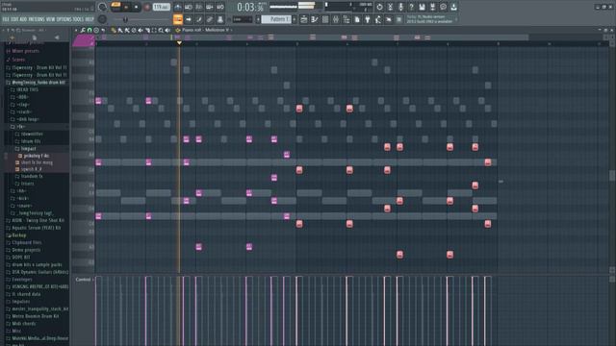616x346 pixels.
Task: Click the piano roll magnet snap icon
Action: coord(90,30)
